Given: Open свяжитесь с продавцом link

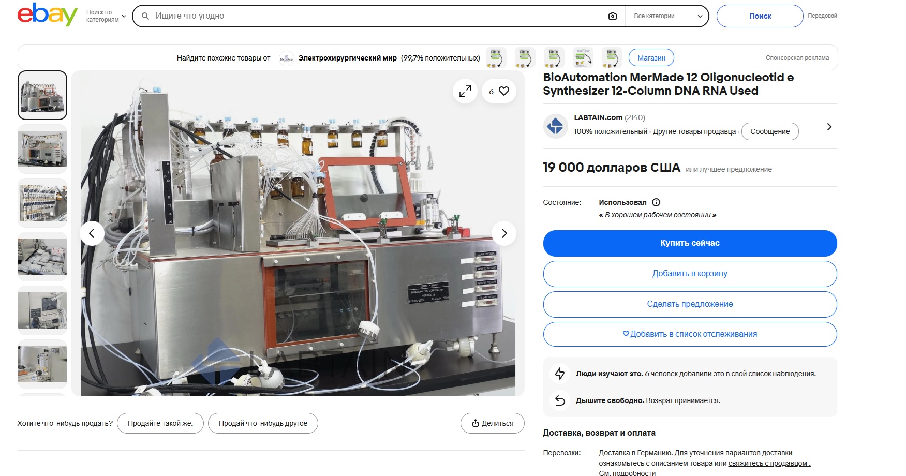Looking at the screenshot, I should [x=769, y=463].
